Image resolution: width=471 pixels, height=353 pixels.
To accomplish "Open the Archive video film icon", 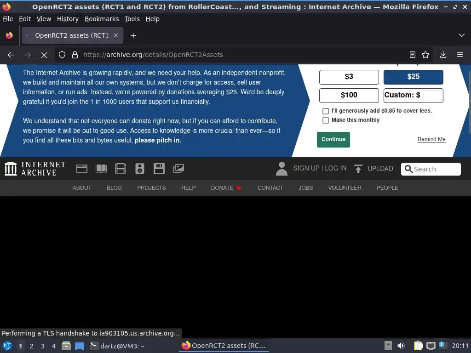I will 121,169.
